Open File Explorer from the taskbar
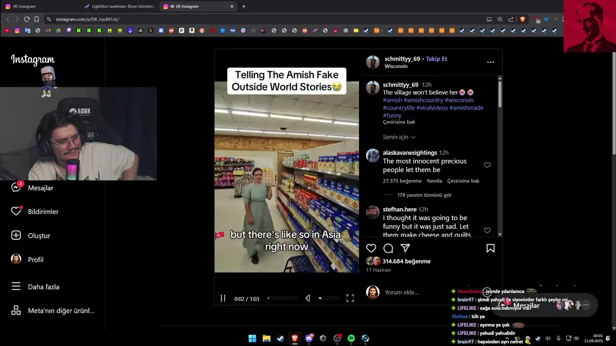This screenshot has width=616, height=346. [x=266, y=338]
